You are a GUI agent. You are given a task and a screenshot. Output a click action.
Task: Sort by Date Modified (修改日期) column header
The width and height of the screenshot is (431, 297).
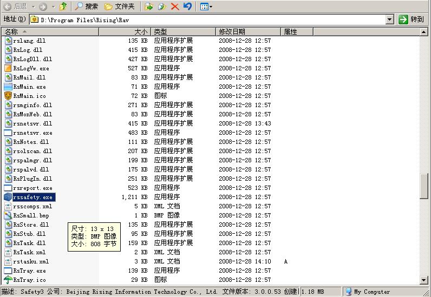click(248, 31)
